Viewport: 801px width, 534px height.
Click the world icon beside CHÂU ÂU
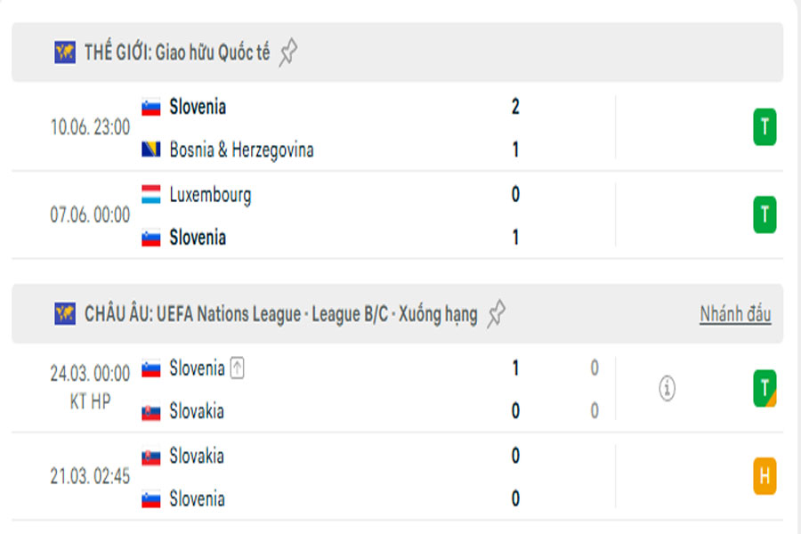[x=65, y=313]
